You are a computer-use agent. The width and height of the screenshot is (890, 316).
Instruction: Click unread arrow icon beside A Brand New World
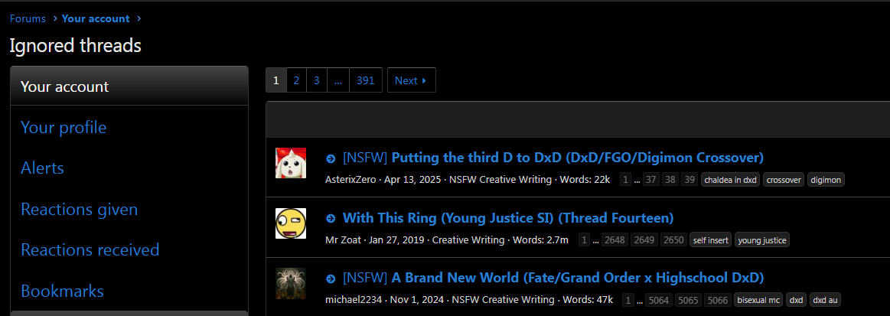point(331,279)
